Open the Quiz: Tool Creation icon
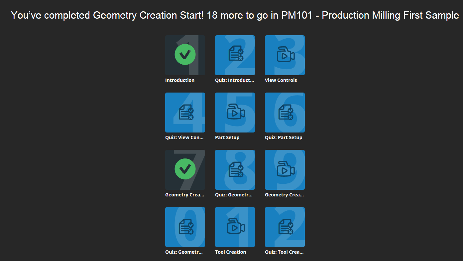Image resolution: width=463 pixels, height=261 pixels. 285,227
